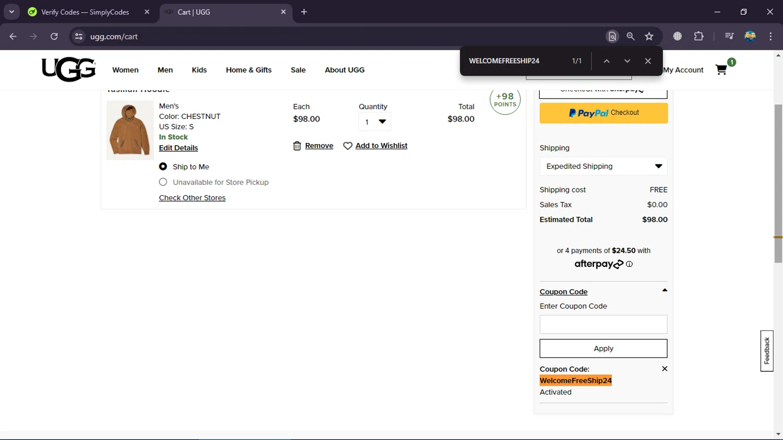The width and height of the screenshot is (783, 440).
Task: Click the find-in-page icon in address bar
Action: (612, 37)
